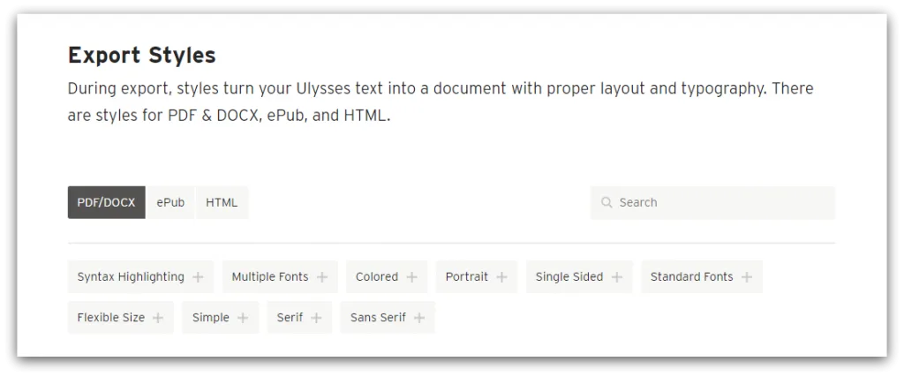This screenshot has width=904, height=377.
Task: Toggle the Syntax Highlighting filter tag
Action: pyautogui.click(x=131, y=277)
